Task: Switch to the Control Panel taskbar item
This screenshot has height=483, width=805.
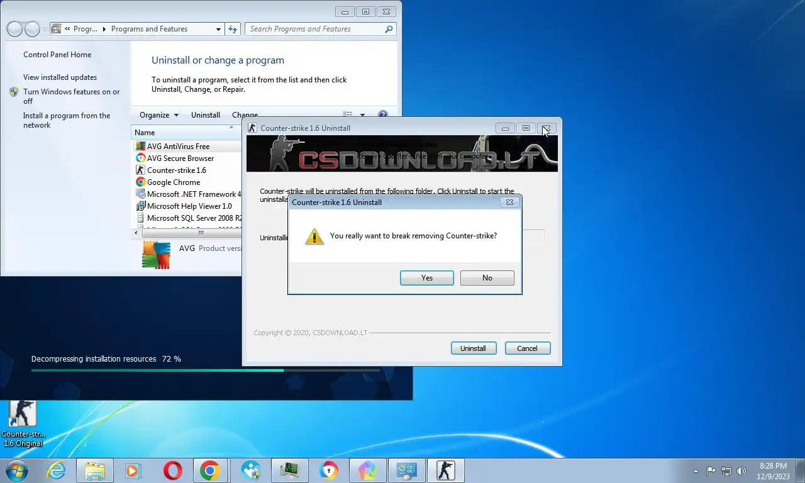Action: 406,470
